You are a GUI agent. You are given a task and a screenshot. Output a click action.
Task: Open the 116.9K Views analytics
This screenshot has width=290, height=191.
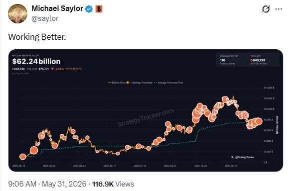coord(113,184)
